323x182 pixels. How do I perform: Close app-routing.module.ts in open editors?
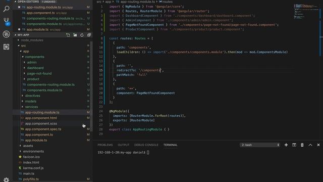[x=19, y=7]
